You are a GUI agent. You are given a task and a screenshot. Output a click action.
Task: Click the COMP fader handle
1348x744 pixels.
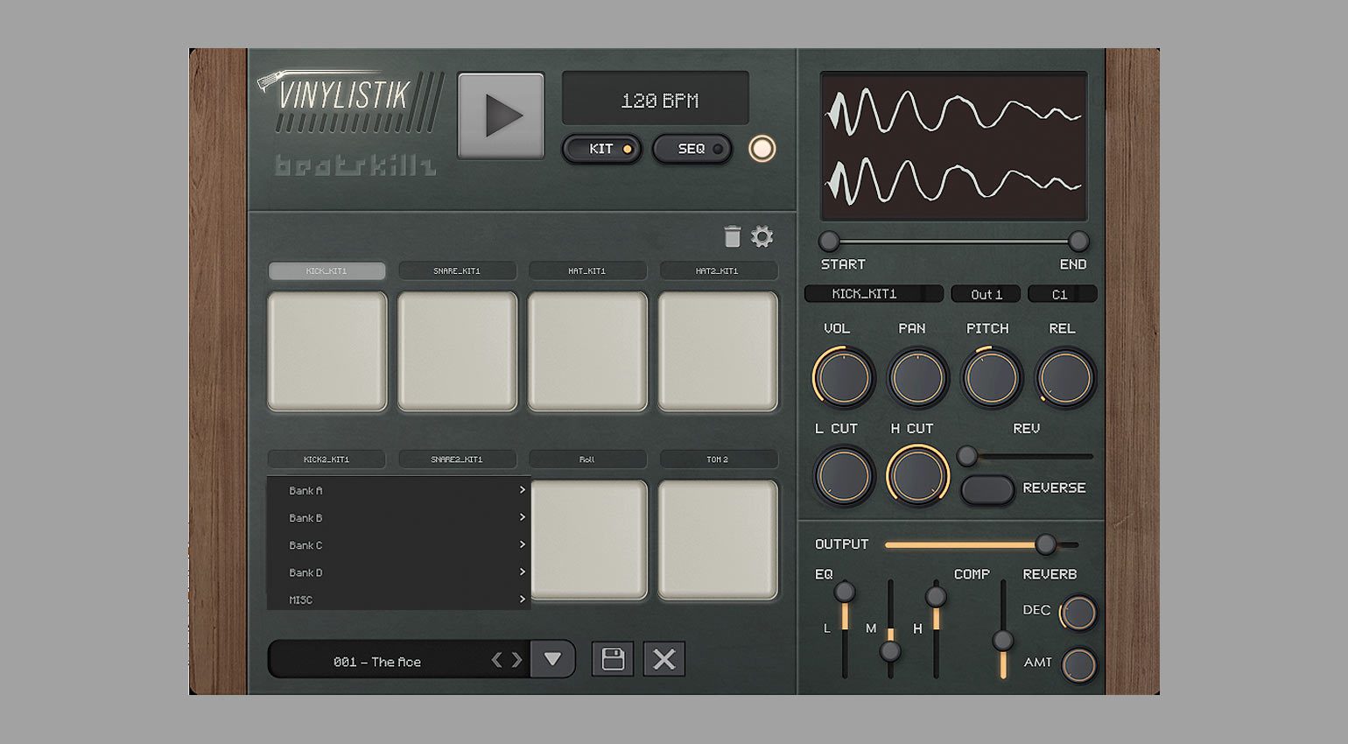(1002, 640)
